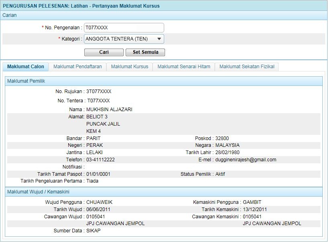
Task: Click the Notifikasi label
Action: 73,167
